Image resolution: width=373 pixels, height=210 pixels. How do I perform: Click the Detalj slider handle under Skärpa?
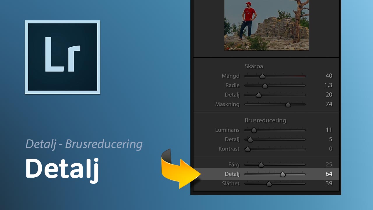[258, 95]
